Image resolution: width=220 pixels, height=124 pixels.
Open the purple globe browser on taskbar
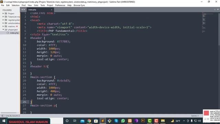coord(136,121)
